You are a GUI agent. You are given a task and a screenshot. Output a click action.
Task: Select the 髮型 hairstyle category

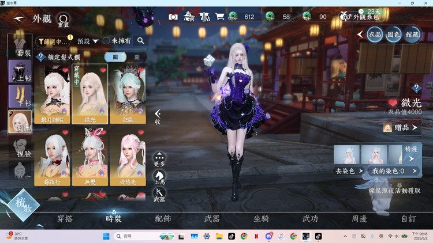[x=20, y=121]
